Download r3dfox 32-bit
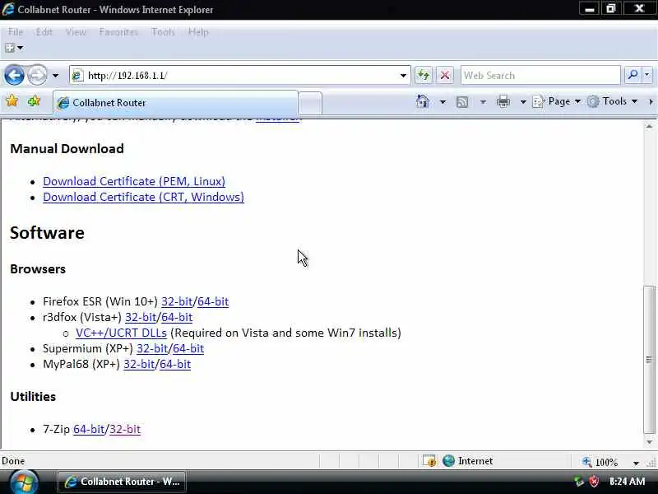 [x=141, y=317]
